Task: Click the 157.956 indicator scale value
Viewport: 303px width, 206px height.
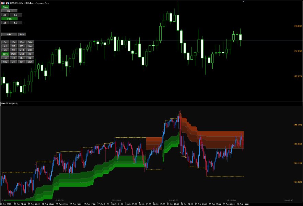Action: click(298, 144)
